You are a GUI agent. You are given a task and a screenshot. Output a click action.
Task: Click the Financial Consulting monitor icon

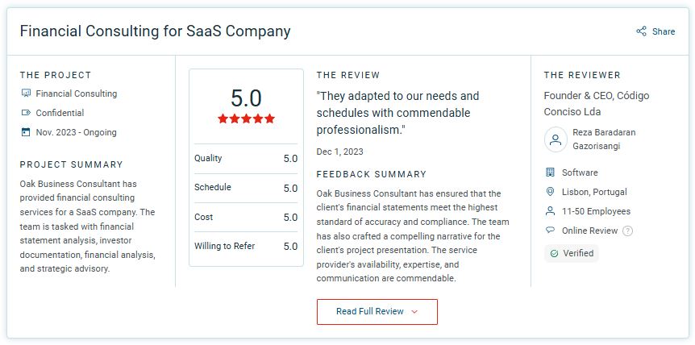(x=26, y=94)
